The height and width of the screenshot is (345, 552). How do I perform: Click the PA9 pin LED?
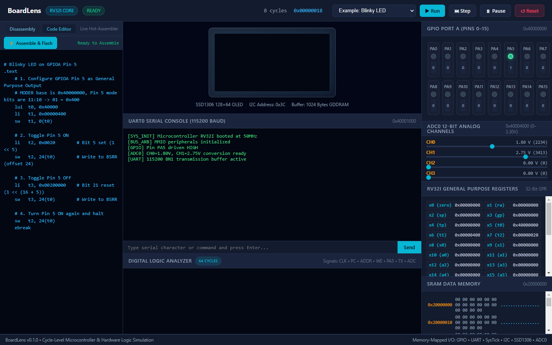(448, 94)
